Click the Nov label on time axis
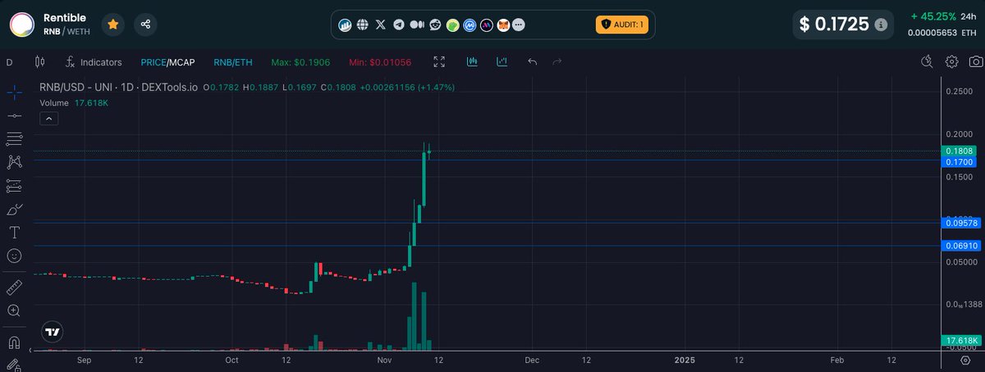This screenshot has width=985, height=372. point(385,360)
